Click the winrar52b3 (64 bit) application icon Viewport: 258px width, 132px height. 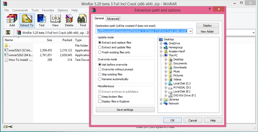7,55
